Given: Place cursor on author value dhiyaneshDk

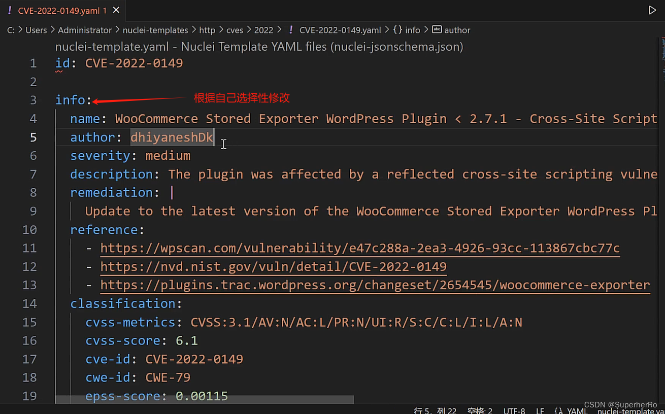Looking at the screenshot, I should (172, 137).
